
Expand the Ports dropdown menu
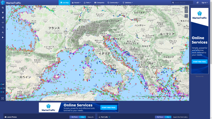click(87, 3)
